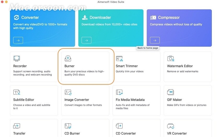The image size is (222, 137).
Task: Click 'Remove or add watermarks' description
Action: tap(183, 71)
